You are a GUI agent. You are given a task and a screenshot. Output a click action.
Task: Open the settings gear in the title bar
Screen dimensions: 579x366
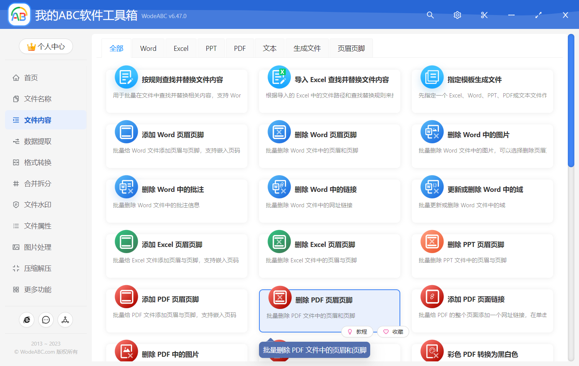(457, 15)
